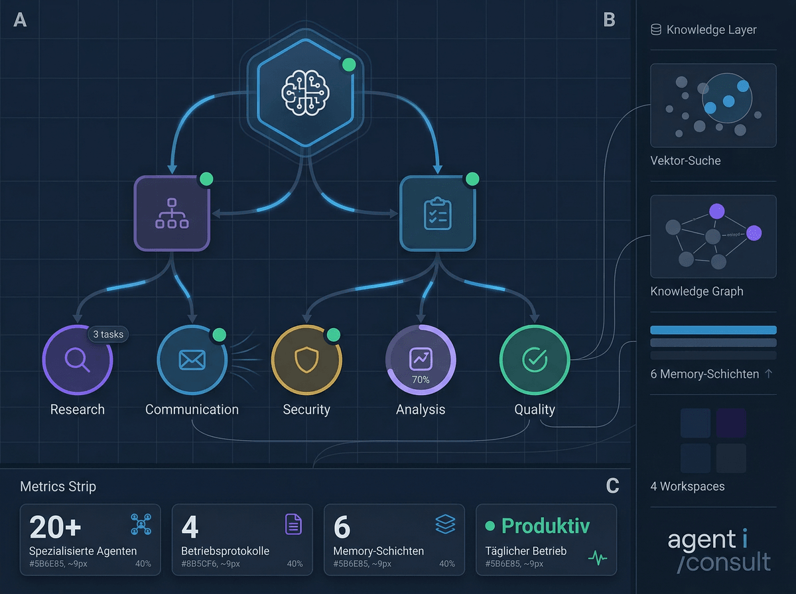Select the clipboard checklist node icon
This screenshot has height=594, width=796.
pyautogui.click(x=438, y=212)
